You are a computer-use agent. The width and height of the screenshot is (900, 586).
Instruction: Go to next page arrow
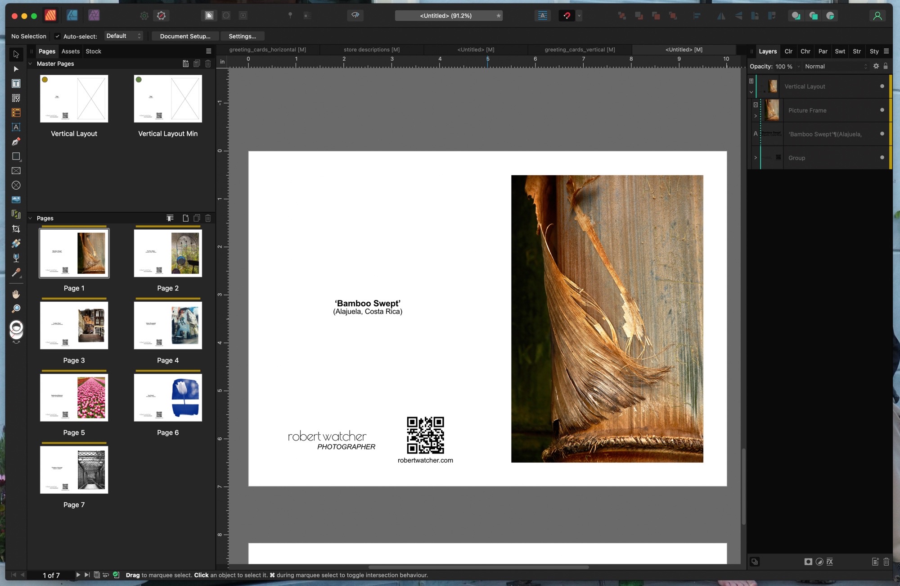[x=78, y=575]
